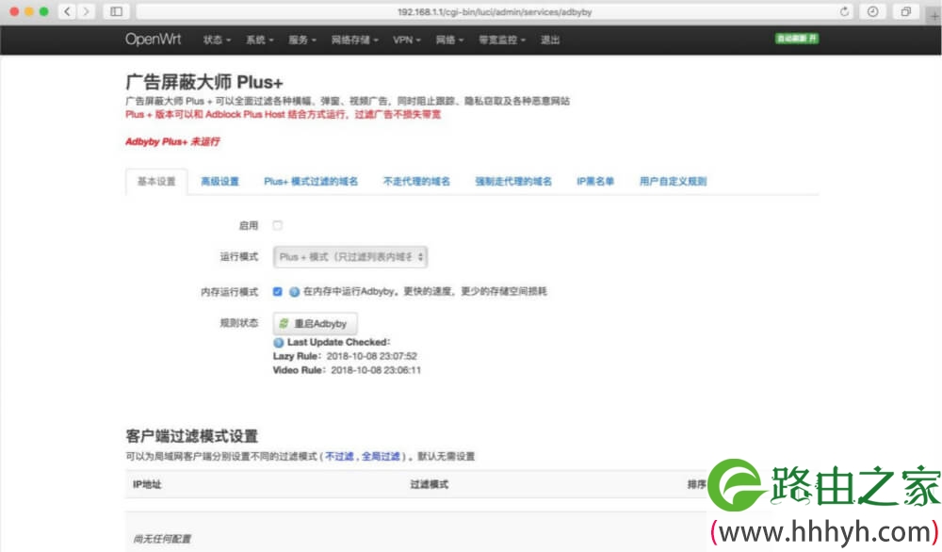Open the 运行模式 select box
The height and width of the screenshot is (552, 942).
pos(350,256)
